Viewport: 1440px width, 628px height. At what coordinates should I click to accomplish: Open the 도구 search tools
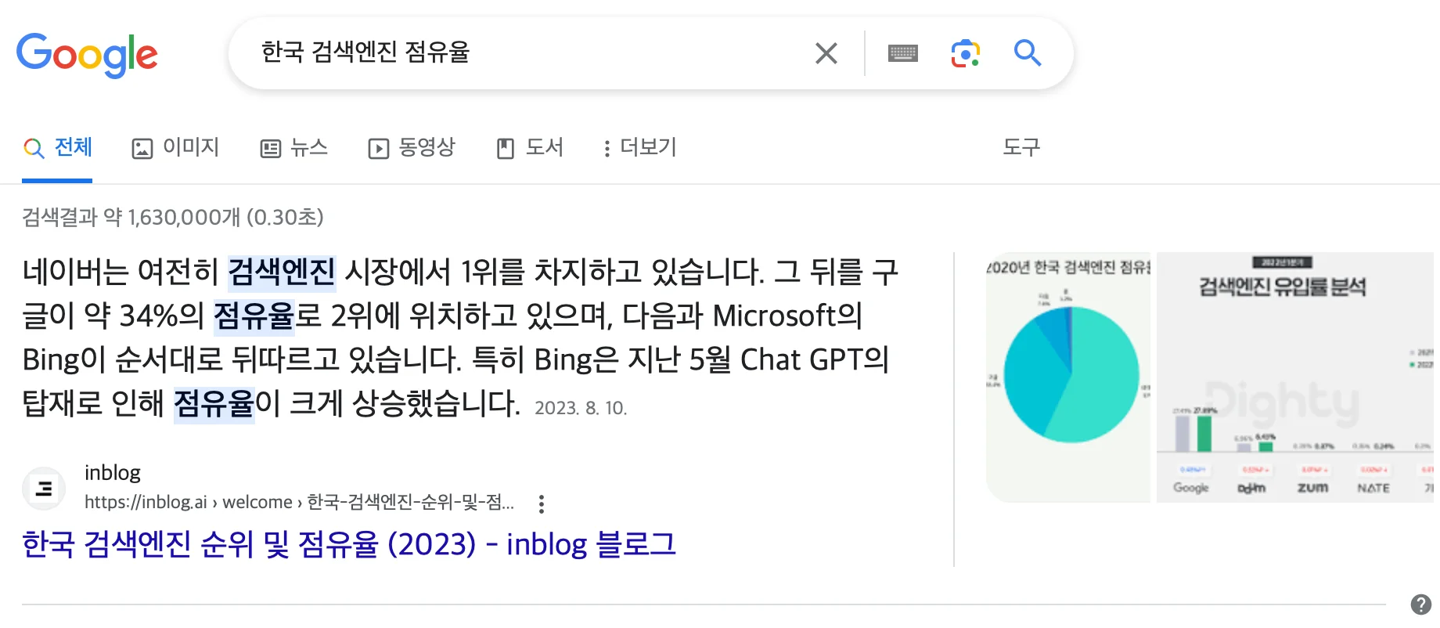point(1021,147)
